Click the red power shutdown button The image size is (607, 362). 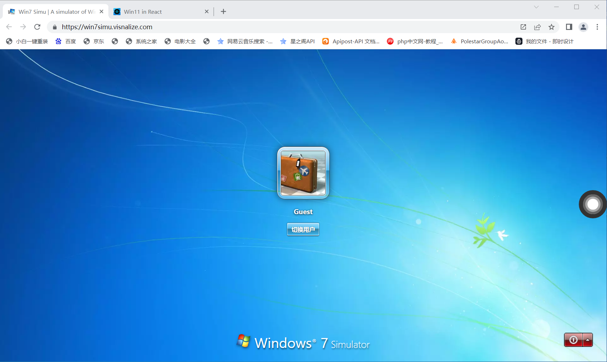click(x=573, y=340)
